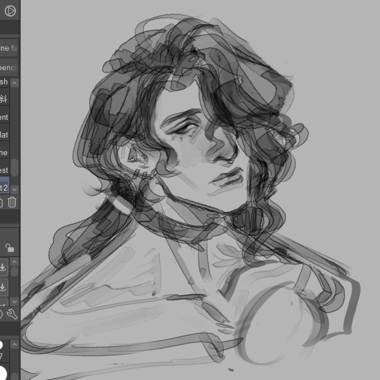380x380 pixels.
Task: Delete sub tool with trash can icon
Action: click(x=12, y=202)
